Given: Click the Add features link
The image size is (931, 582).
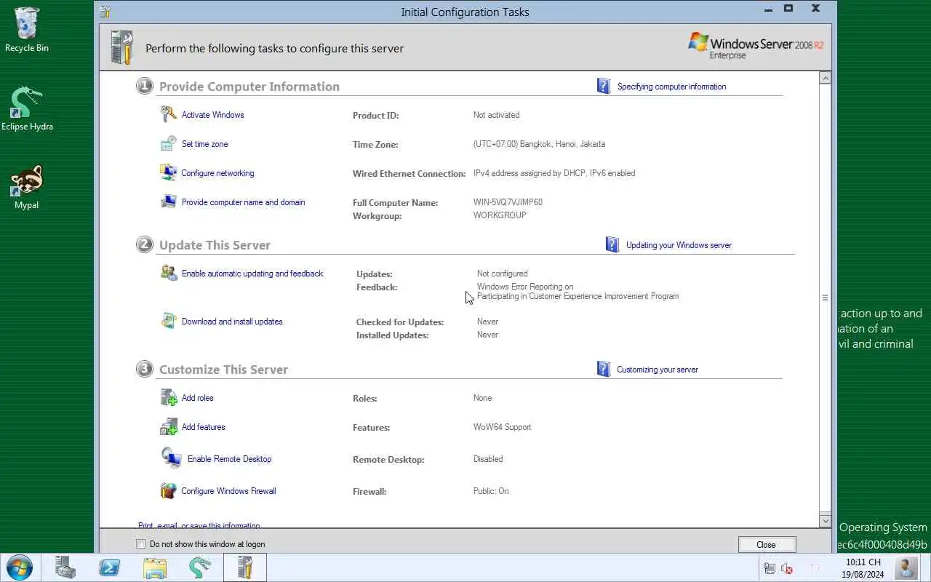Looking at the screenshot, I should pos(203,427).
